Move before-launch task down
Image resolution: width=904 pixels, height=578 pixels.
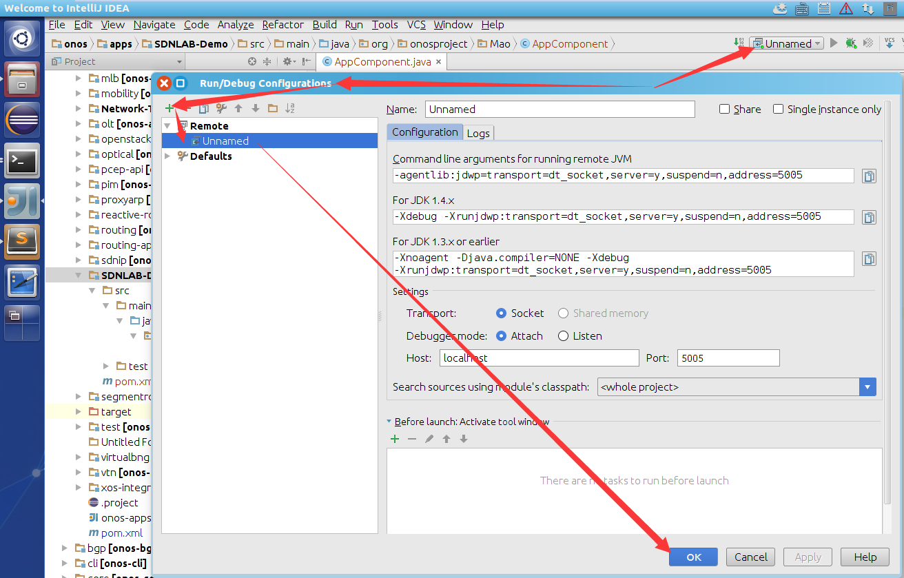pyautogui.click(x=464, y=439)
